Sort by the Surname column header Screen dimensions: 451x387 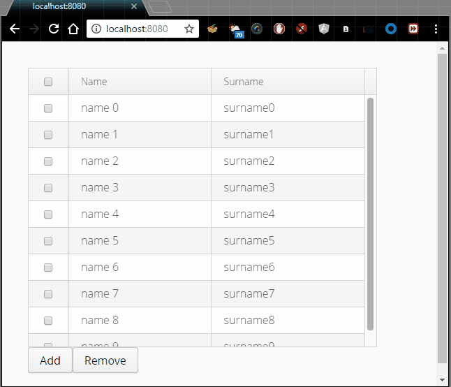pyautogui.click(x=288, y=82)
